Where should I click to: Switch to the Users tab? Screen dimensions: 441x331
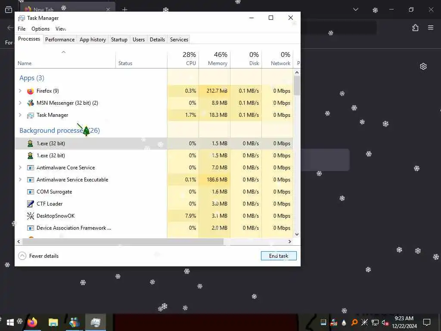click(x=139, y=40)
